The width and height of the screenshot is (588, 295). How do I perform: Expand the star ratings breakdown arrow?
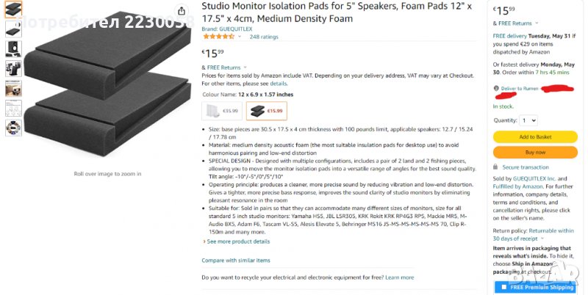[x=241, y=36]
